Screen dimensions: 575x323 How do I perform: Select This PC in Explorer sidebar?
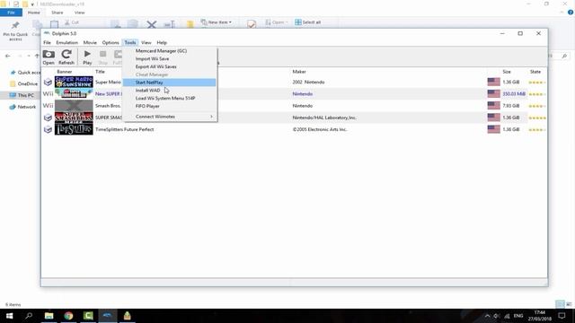point(22,95)
